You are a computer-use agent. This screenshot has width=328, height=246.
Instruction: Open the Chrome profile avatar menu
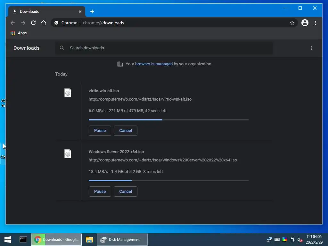point(305,23)
